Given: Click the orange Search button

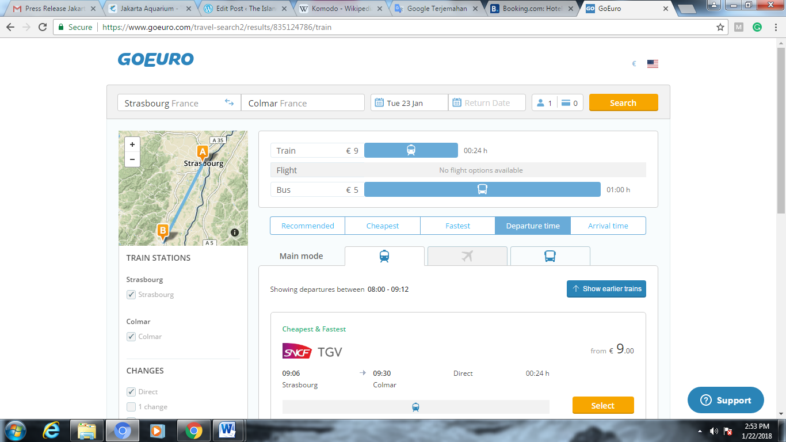Looking at the screenshot, I should tap(623, 103).
